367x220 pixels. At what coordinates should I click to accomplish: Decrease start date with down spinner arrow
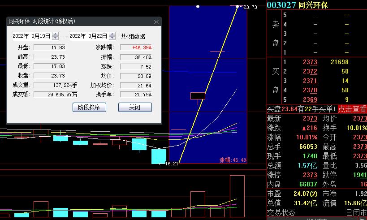pos(56,38)
